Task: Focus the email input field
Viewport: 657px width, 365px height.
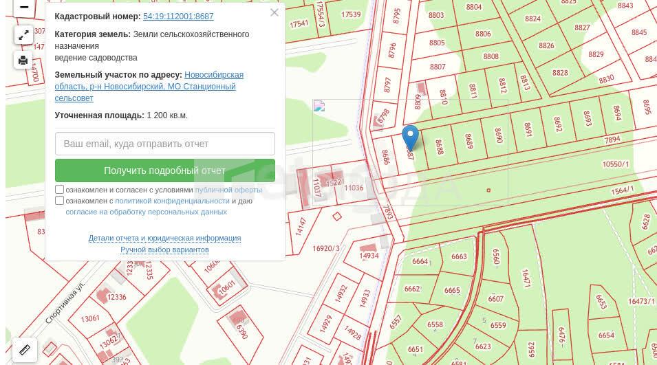Action: (x=165, y=144)
